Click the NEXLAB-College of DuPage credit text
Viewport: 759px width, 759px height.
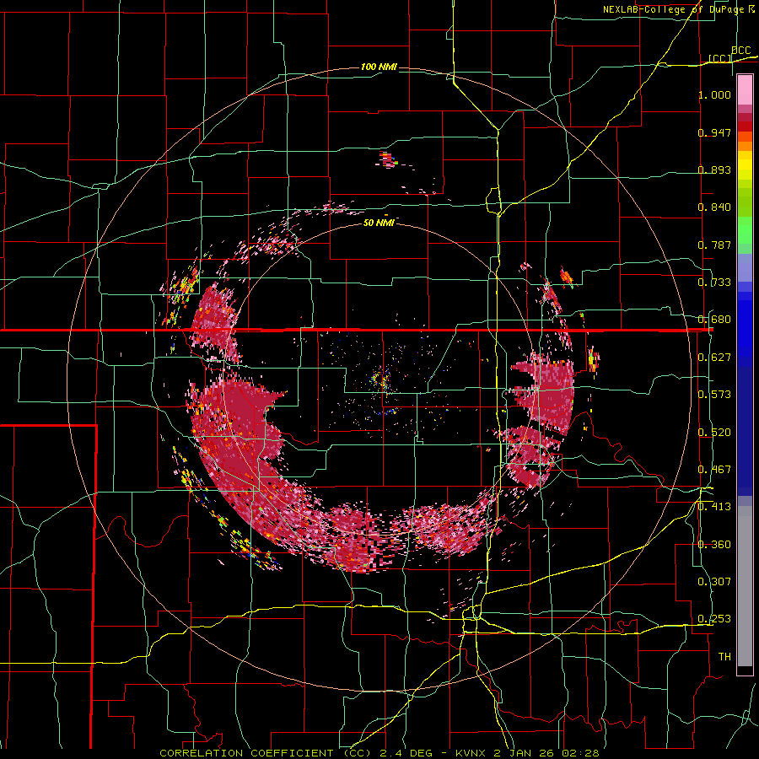tap(673, 9)
